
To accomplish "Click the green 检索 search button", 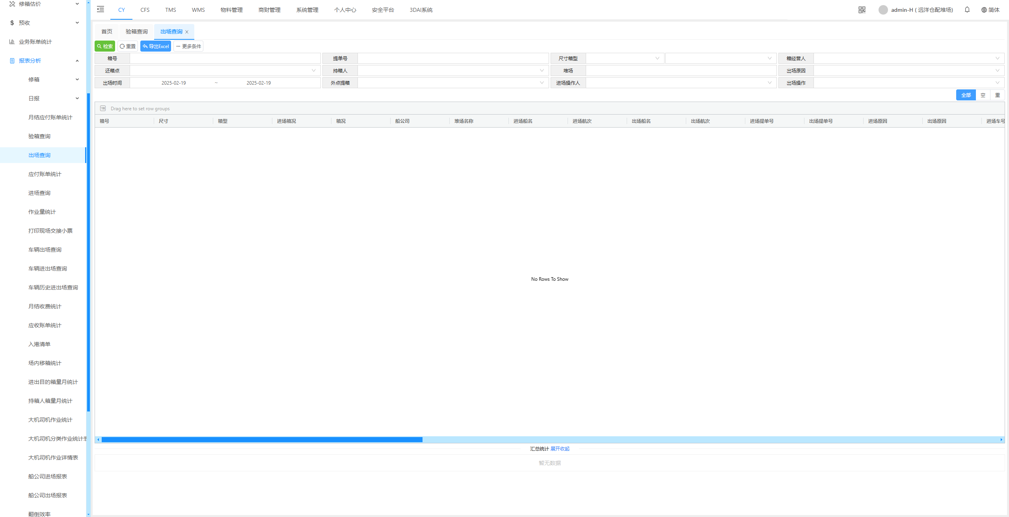I will [105, 46].
